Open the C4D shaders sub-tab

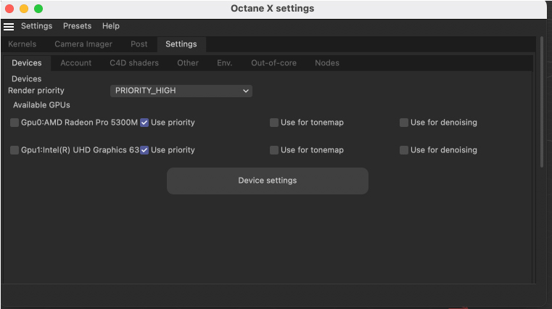(x=134, y=63)
